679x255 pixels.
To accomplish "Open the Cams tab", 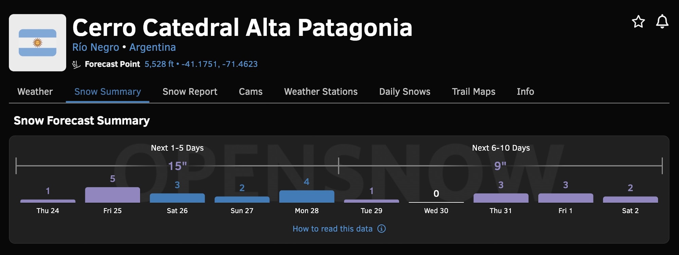I will click(x=251, y=92).
